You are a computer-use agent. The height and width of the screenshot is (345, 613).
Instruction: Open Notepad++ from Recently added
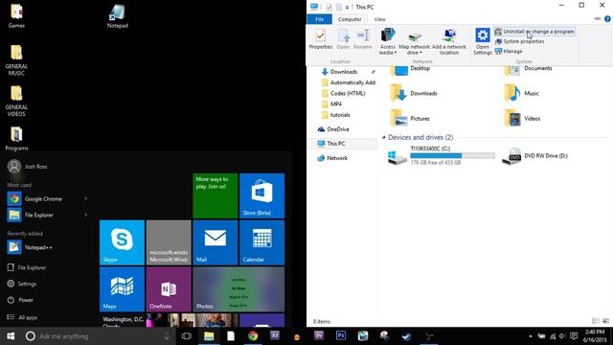click(30, 247)
